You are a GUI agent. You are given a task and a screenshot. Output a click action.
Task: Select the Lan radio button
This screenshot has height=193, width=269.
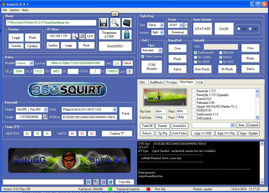250,29
